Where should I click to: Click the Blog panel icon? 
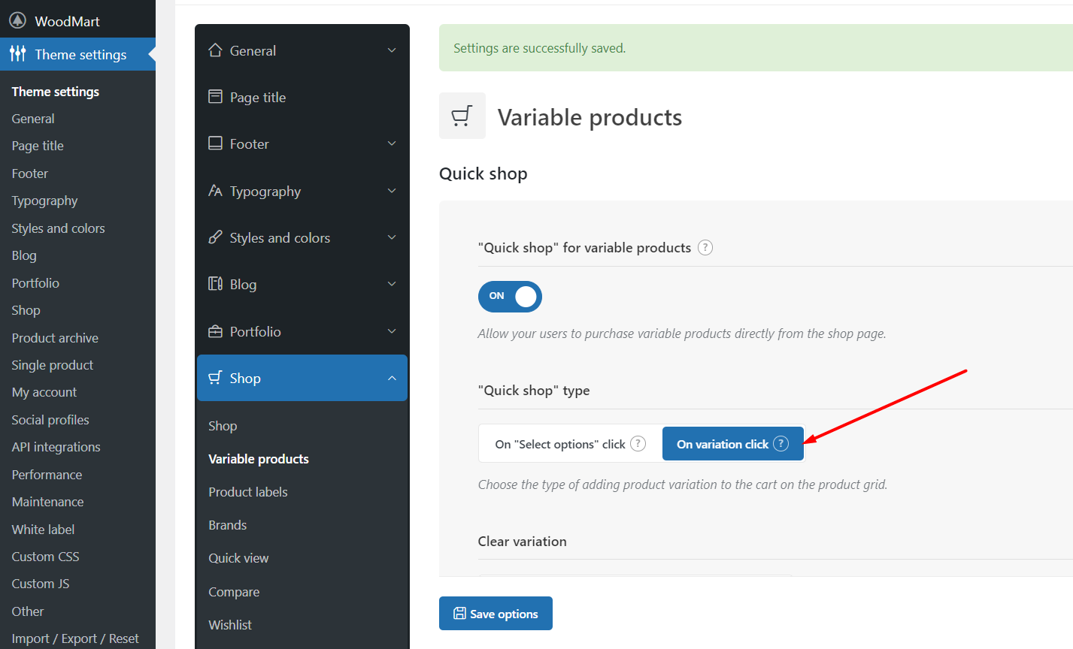[x=215, y=284]
